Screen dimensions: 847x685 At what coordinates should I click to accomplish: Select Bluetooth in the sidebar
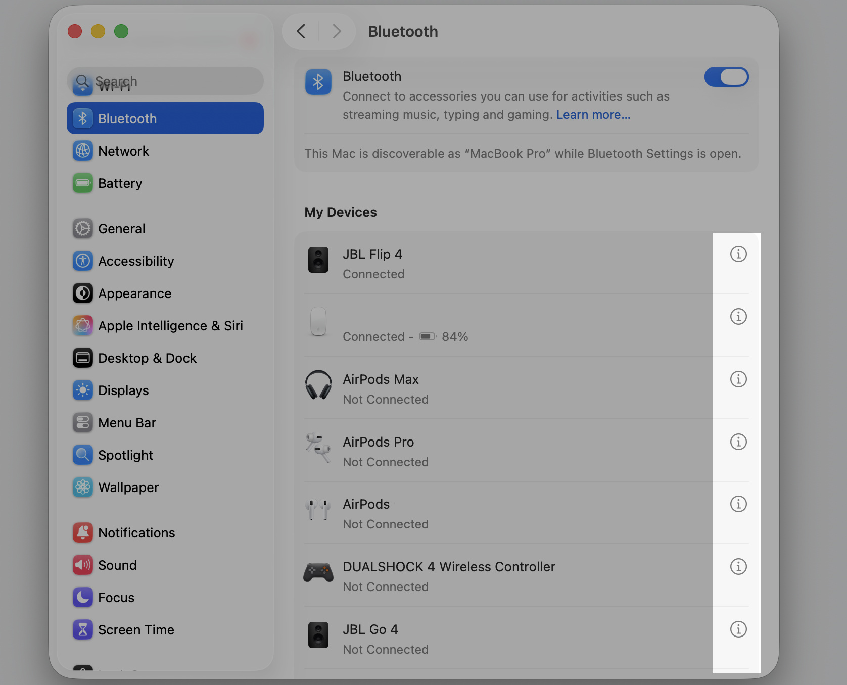(165, 118)
